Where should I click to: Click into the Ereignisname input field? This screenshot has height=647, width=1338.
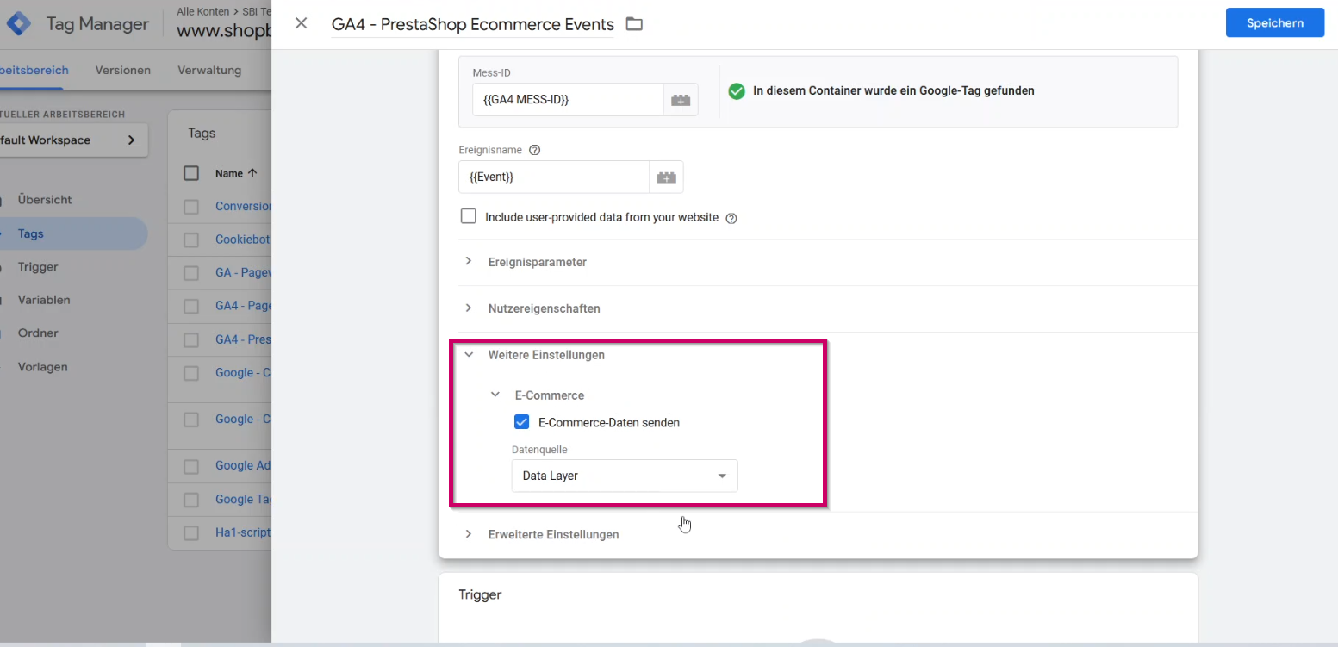pyautogui.click(x=553, y=177)
